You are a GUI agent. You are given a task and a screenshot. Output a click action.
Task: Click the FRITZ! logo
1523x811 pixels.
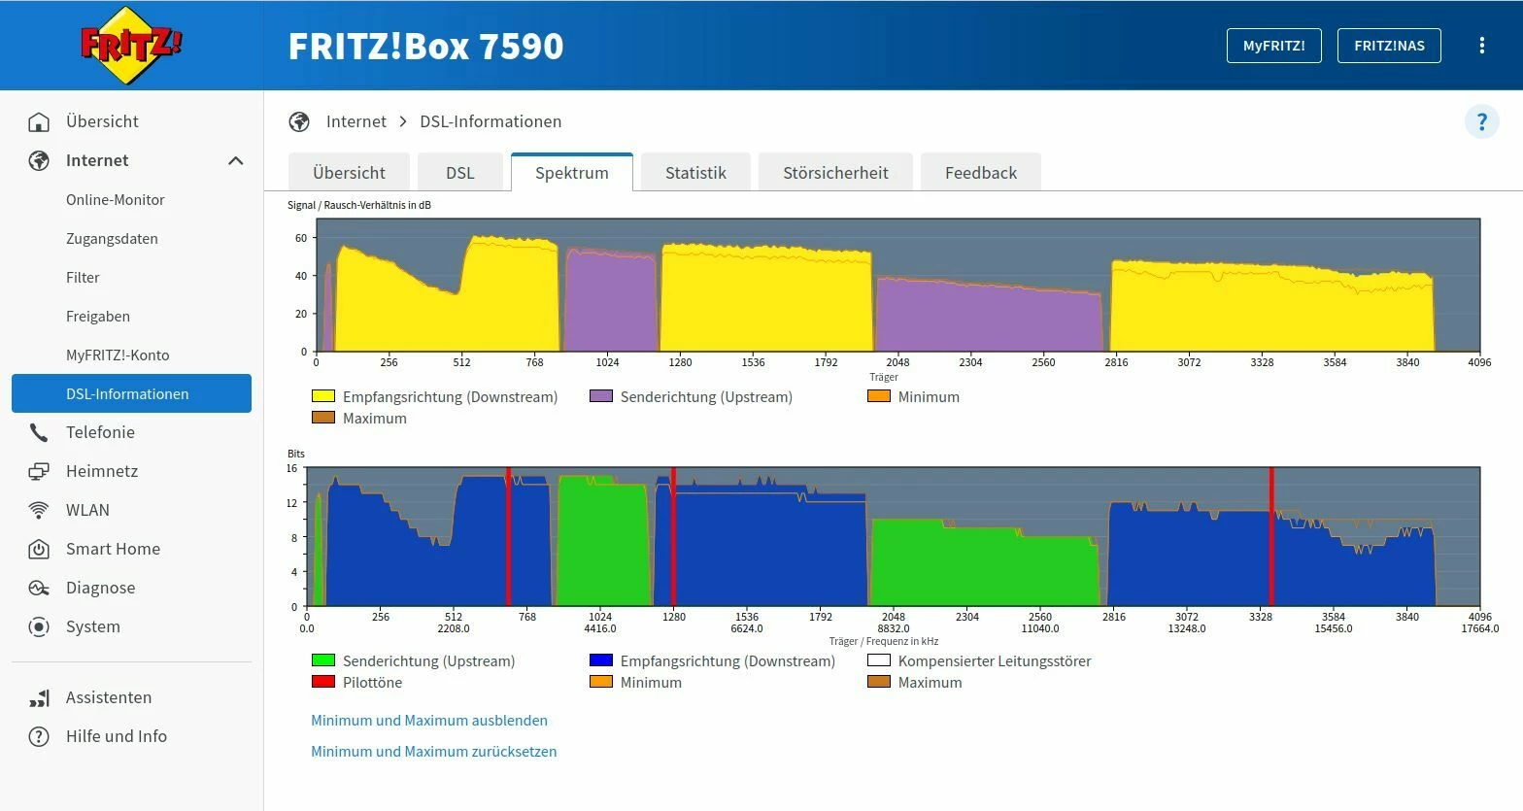tap(131, 45)
